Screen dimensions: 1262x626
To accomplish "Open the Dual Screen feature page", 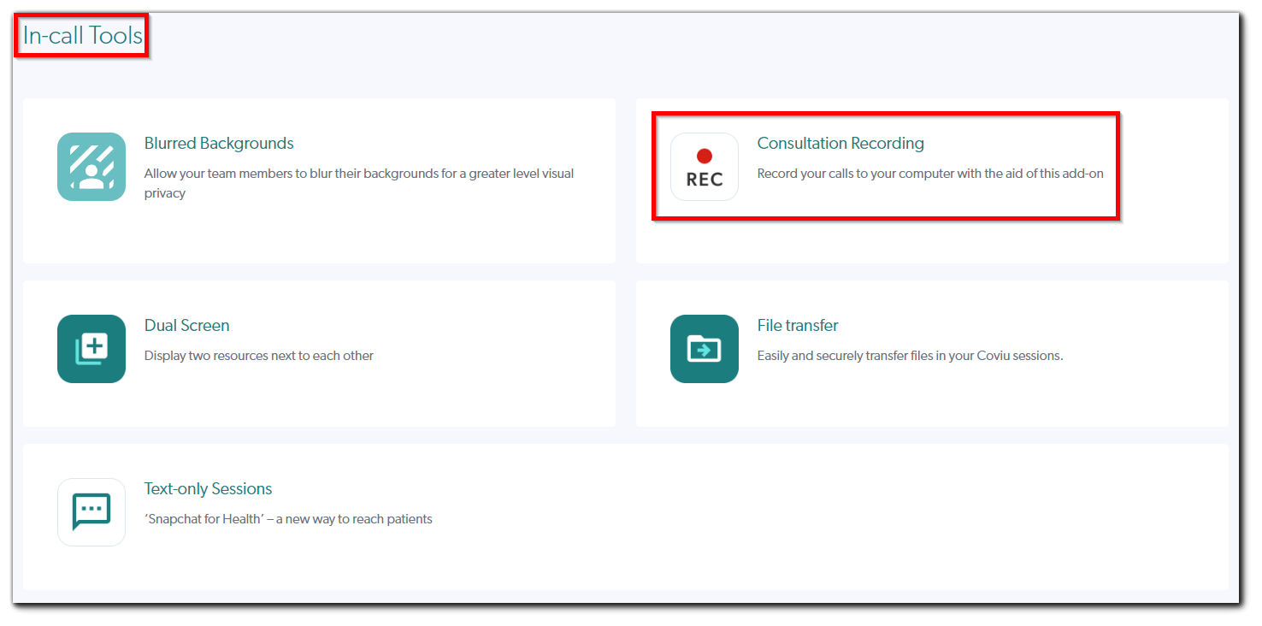I will pos(186,325).
